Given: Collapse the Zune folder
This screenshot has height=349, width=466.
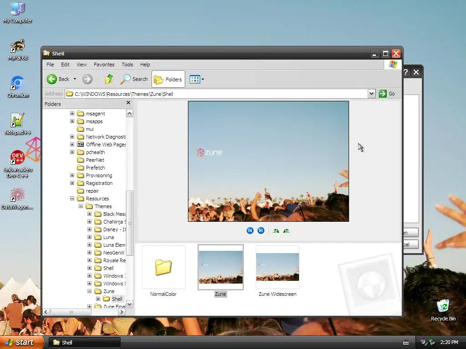Looking at the screenshot, I should (x=89, y=291).
